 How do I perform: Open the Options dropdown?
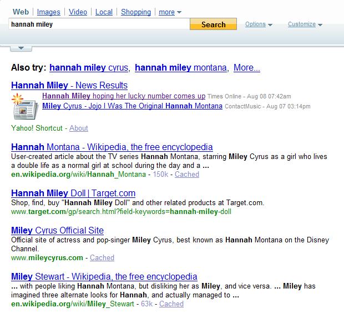point(259,24)
